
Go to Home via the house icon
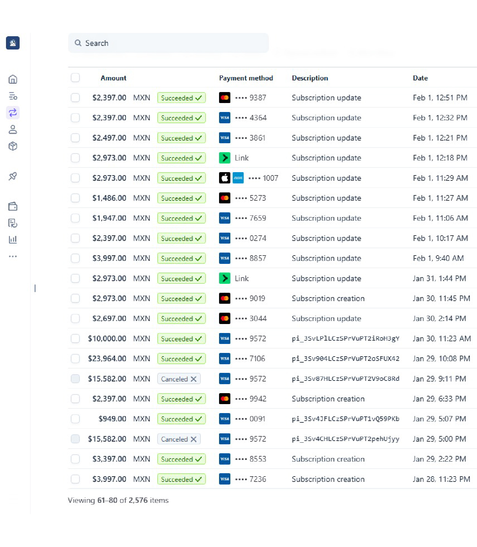point(13,79)
